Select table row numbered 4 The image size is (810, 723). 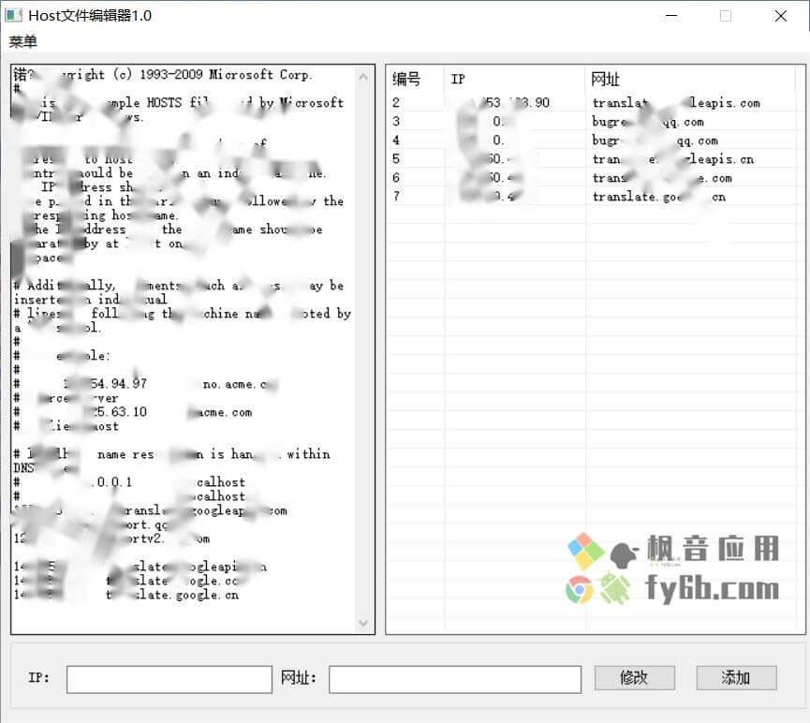tap(591, 140)
